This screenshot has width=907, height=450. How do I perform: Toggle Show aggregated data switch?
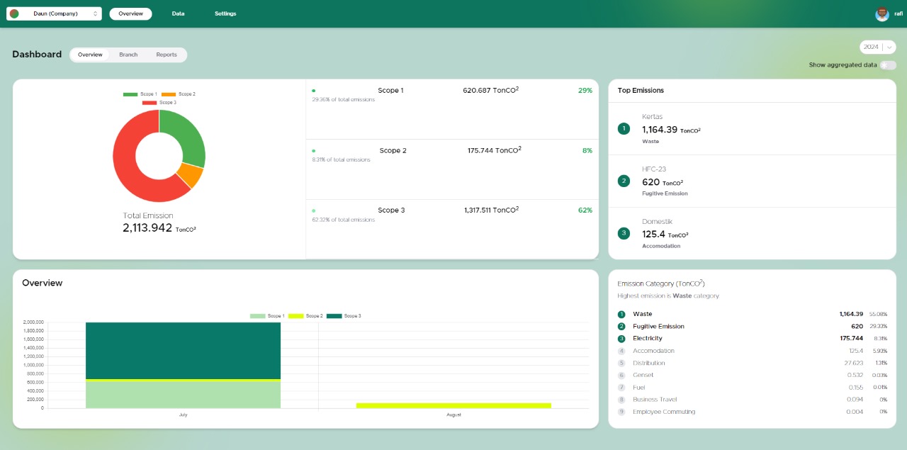887,65
